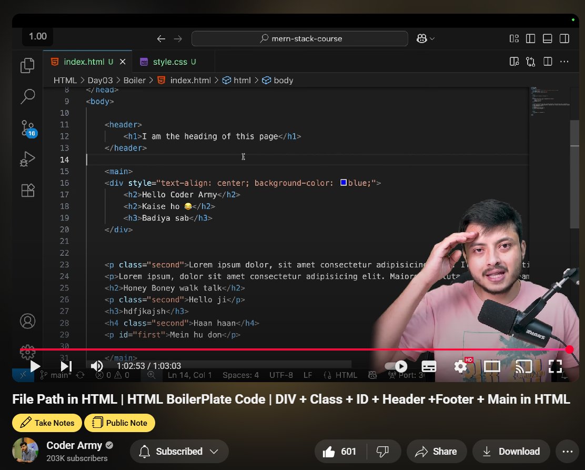
Task: Open the Accounts icon in activity bar
Action: 27,321
